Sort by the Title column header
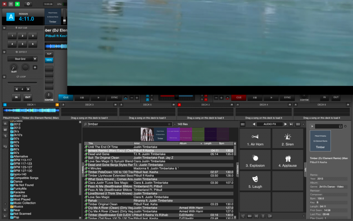Screen dimensions: 353x221 (x=110, y=143)
